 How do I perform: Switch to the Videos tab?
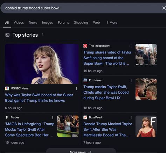[19, 23]
